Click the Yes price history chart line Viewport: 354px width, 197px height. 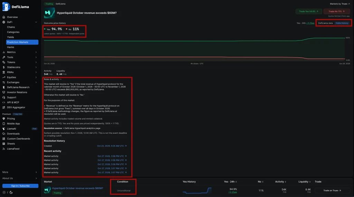(194, 41)
